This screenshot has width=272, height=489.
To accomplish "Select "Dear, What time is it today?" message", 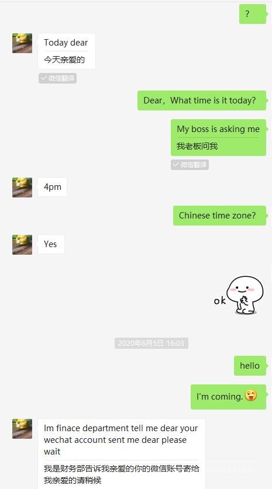I will pos(202,100).
